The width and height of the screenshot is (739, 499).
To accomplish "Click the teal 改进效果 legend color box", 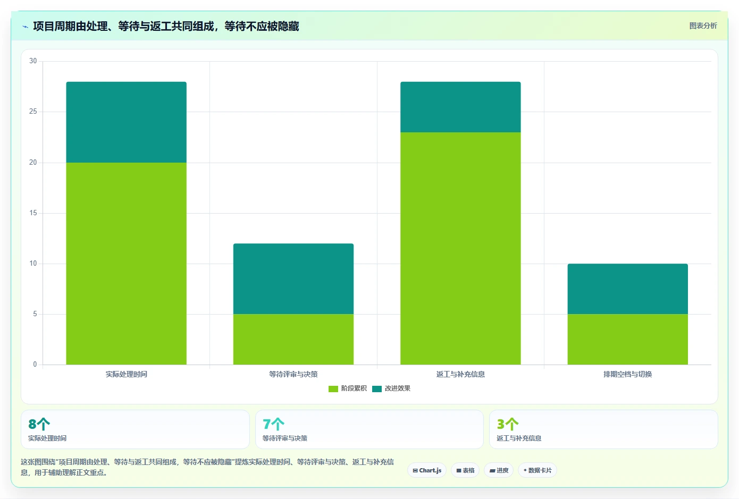I will [377, 389].
